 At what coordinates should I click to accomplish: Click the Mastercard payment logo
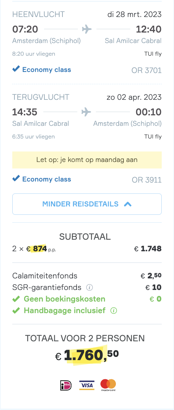pos(108,385)
